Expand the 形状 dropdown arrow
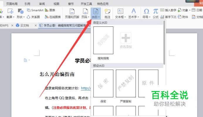The image size is (203, 117). pyautogui.click(x=24, y=17)
